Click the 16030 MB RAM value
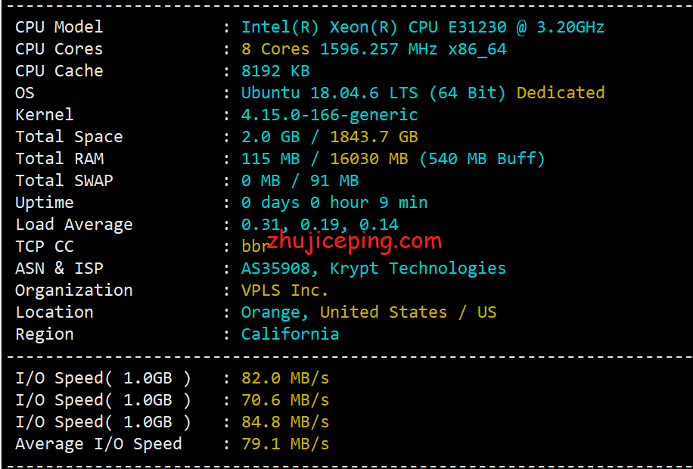Screen dimensions: 693x469 click(369, 159)
